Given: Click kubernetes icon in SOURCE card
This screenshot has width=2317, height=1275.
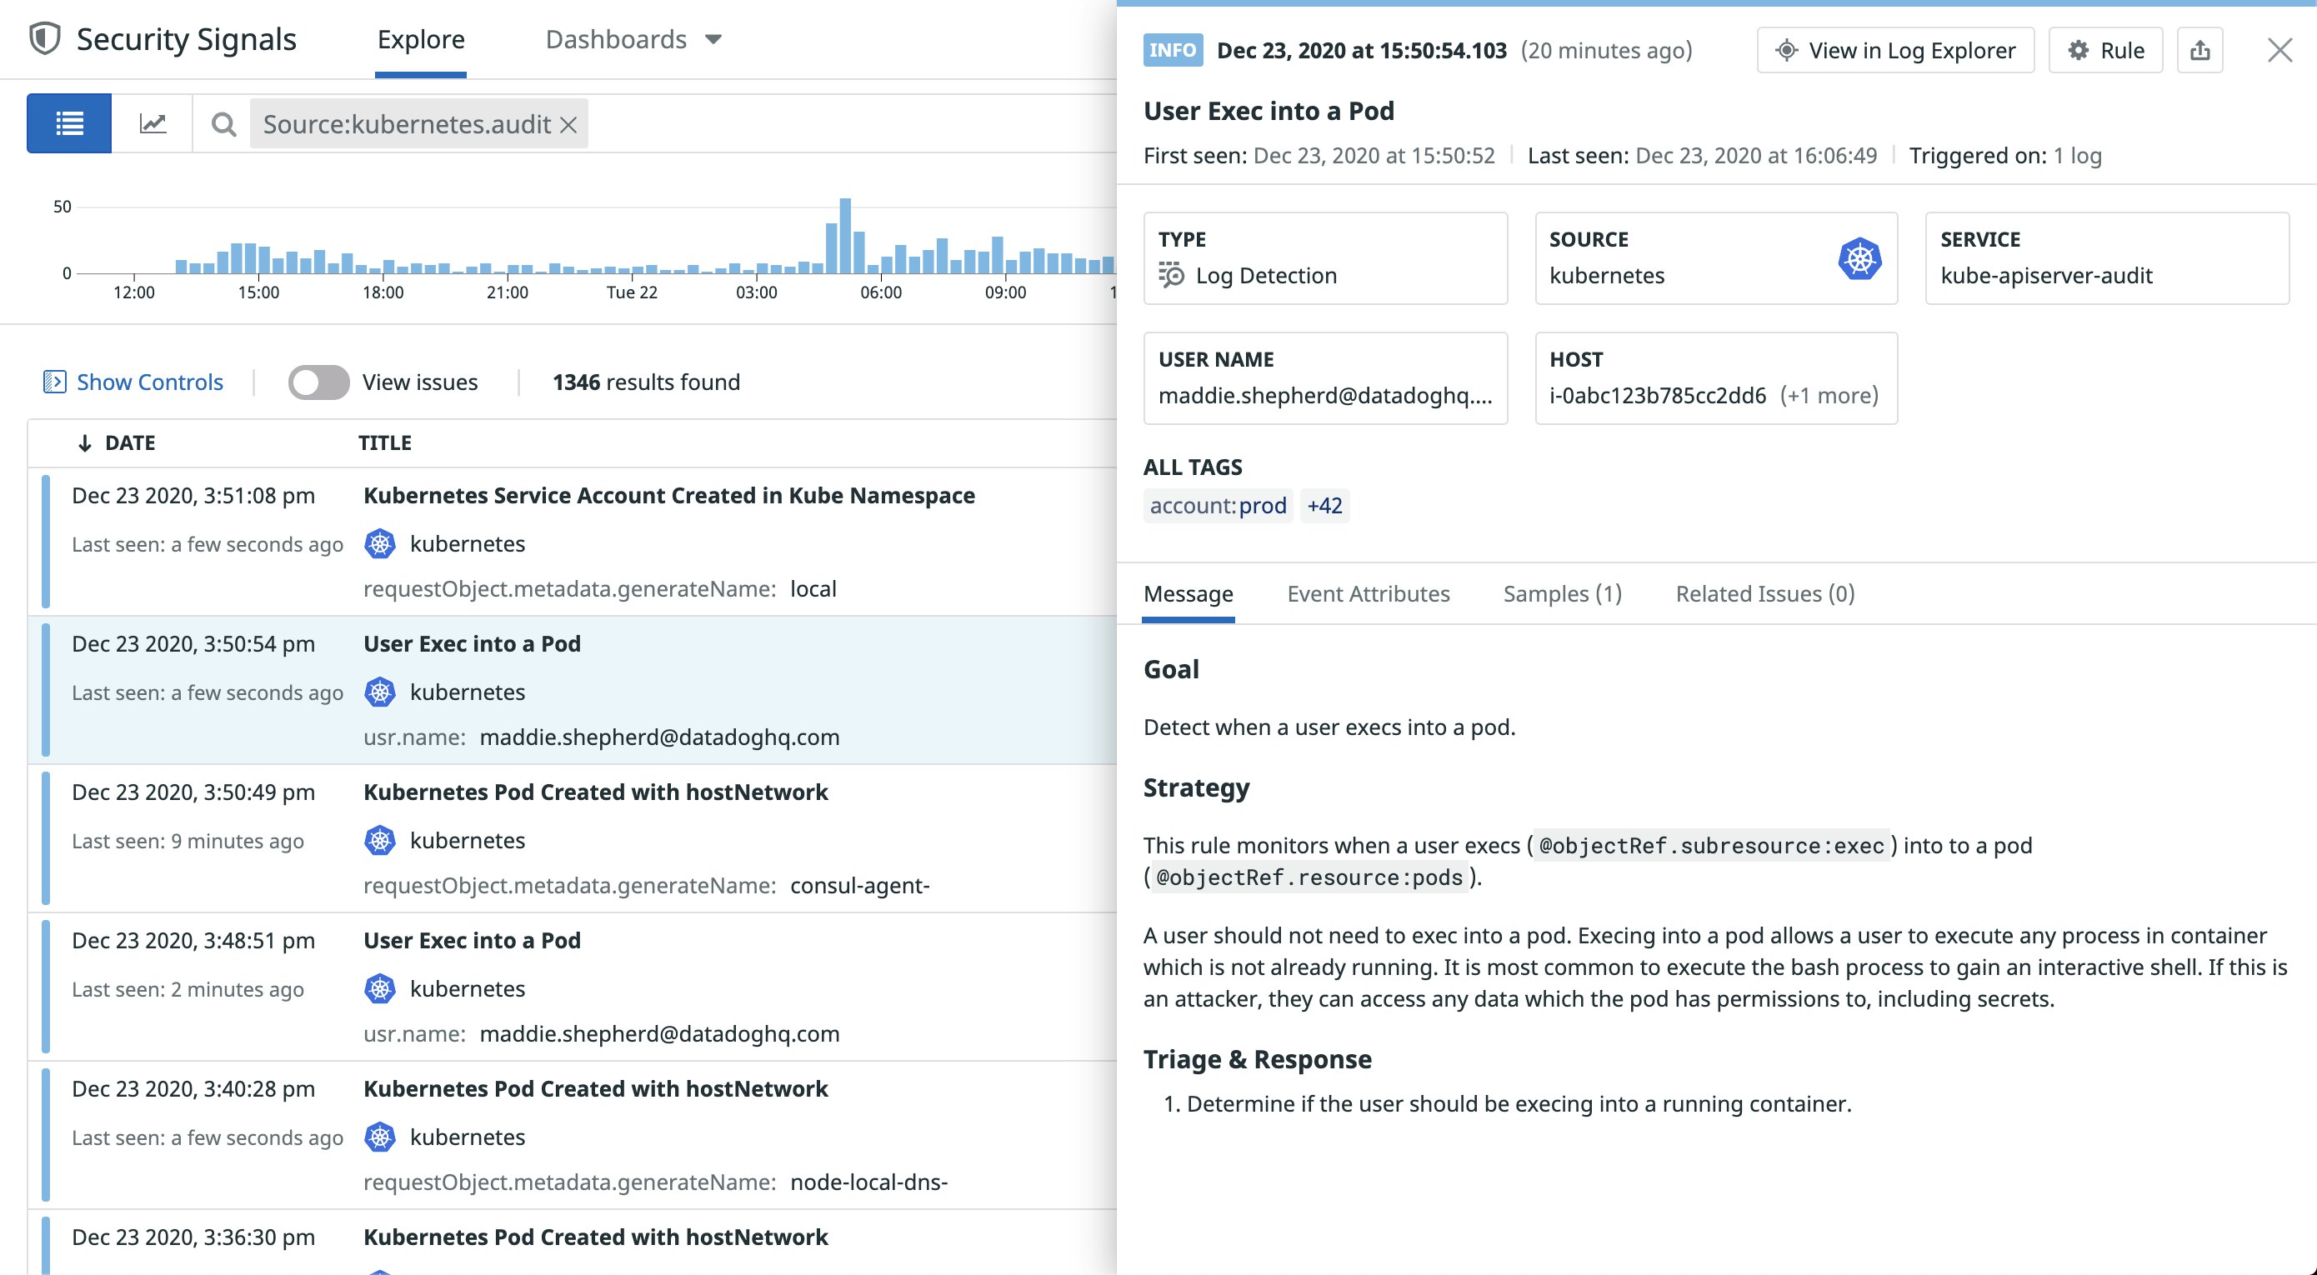Looking at the screenshot, I should [x=1859, y=259].
